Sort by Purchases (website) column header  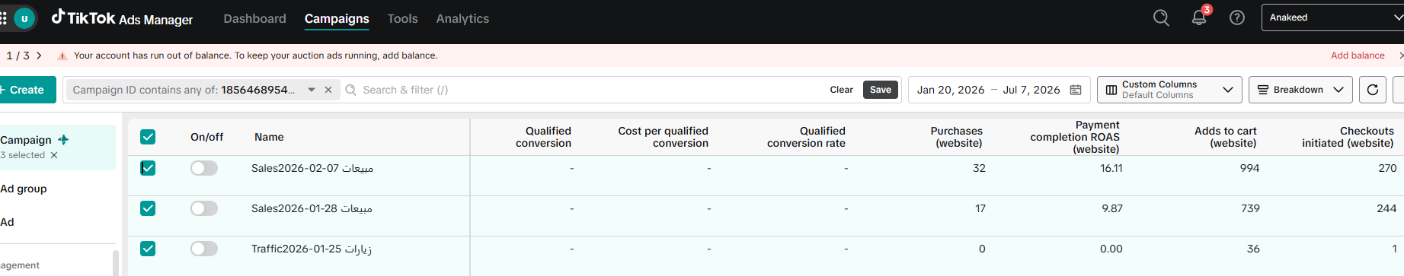pos(956,137)
